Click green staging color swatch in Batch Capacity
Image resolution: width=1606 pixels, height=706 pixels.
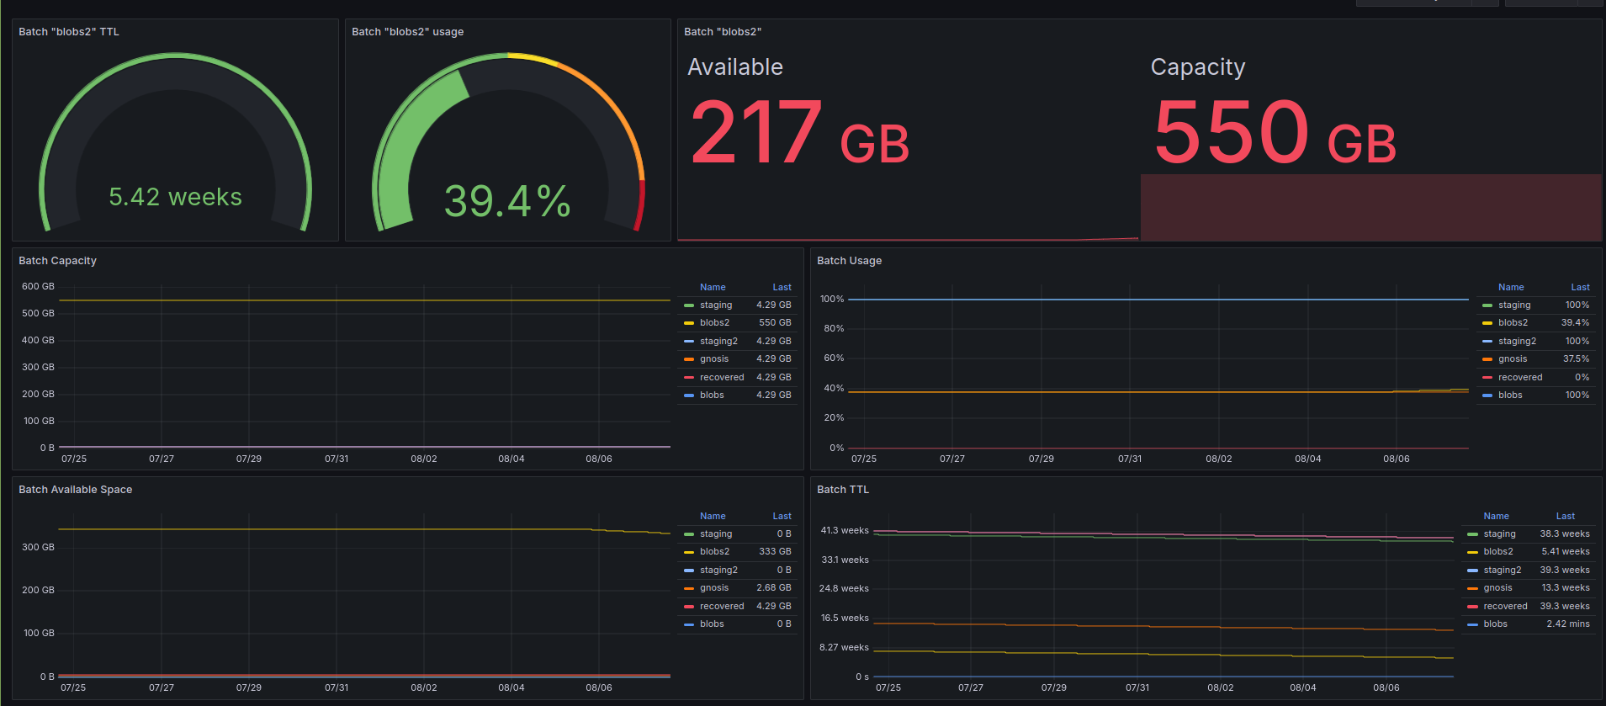[689, 305]
